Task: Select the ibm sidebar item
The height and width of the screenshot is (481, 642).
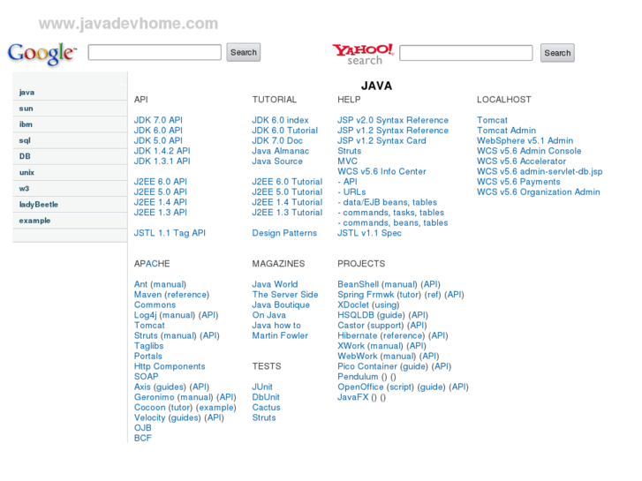Action: click(70, 124)
